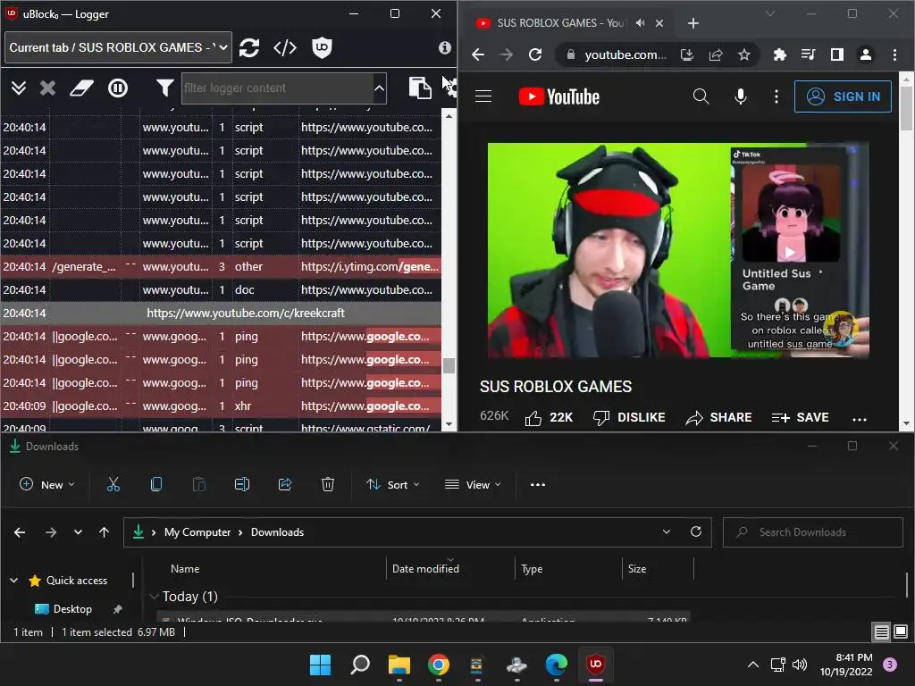
Task: Cut selected file scissors icon
Action: [x=113, y=485]
